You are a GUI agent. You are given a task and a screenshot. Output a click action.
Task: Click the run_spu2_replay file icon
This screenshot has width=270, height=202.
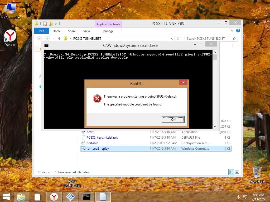(83, 148)
